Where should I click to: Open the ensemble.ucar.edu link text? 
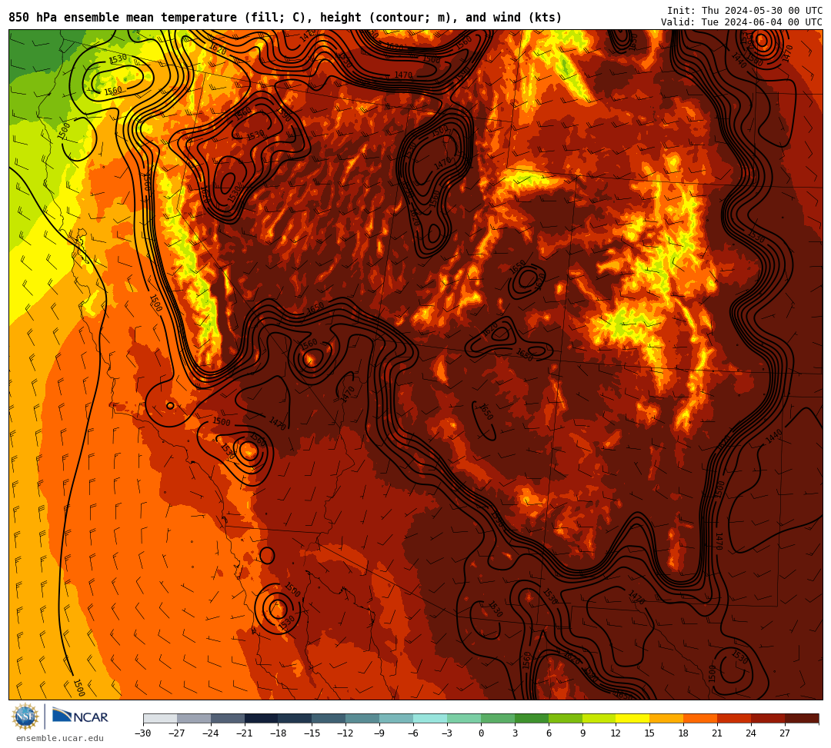[60, 738]
